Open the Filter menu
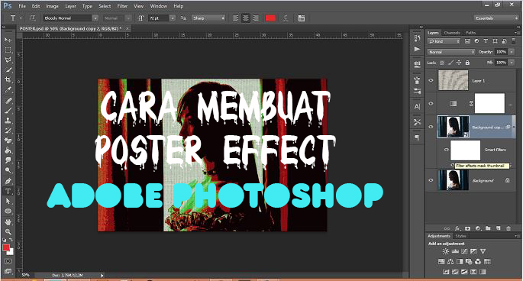 122,6
